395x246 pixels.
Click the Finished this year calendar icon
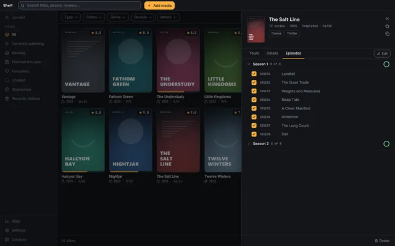7,62
